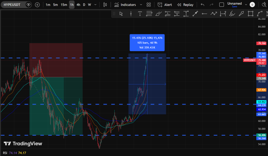Image resolution: width=268 pixels, height=156 pixels.
Task: Click the 79.768 red price label
Action: [262, 43]
